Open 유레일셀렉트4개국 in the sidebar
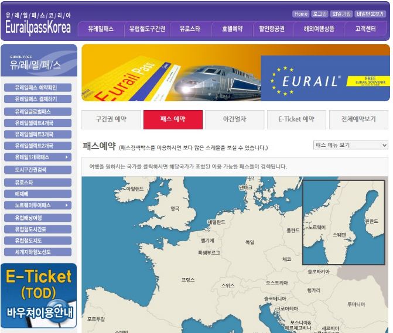The image size is (393, 333). pyautogui.click(x=38, y=123)
